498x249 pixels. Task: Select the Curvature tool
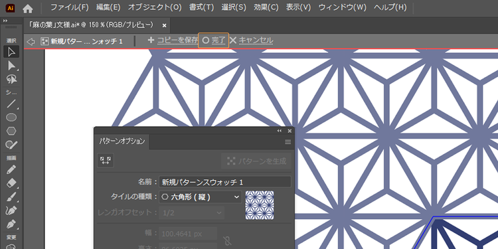[11, 210]
